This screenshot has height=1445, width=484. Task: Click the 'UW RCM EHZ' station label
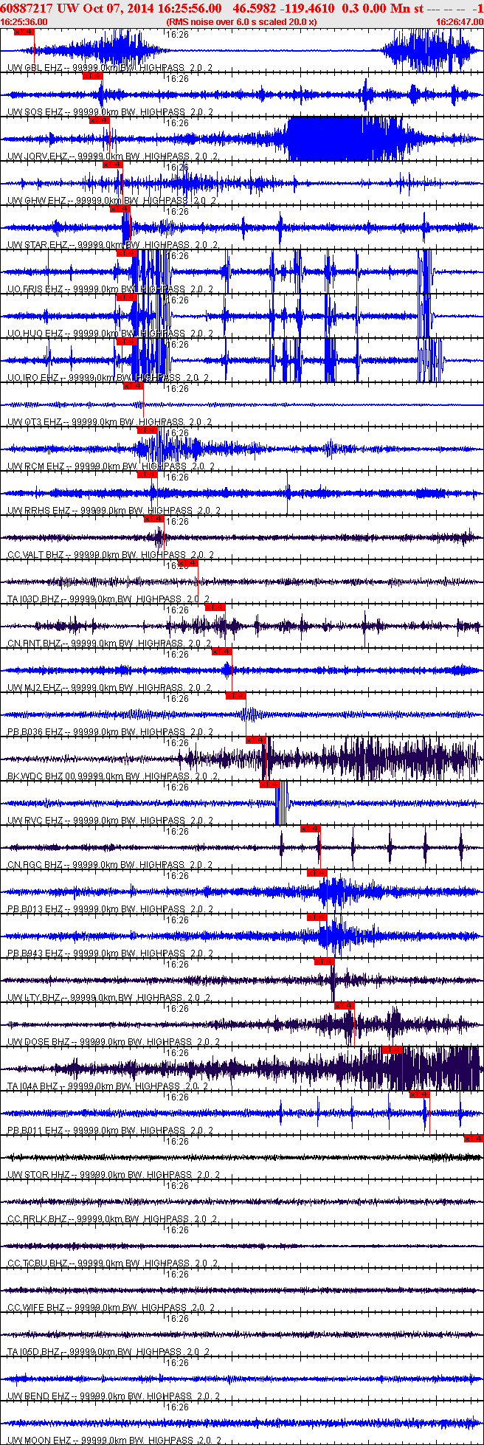pyautogui.click(x=36, y=466)
